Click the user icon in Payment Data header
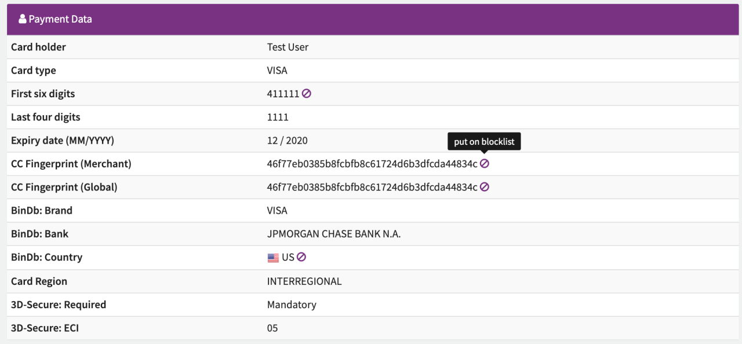 tap(23, 19)
